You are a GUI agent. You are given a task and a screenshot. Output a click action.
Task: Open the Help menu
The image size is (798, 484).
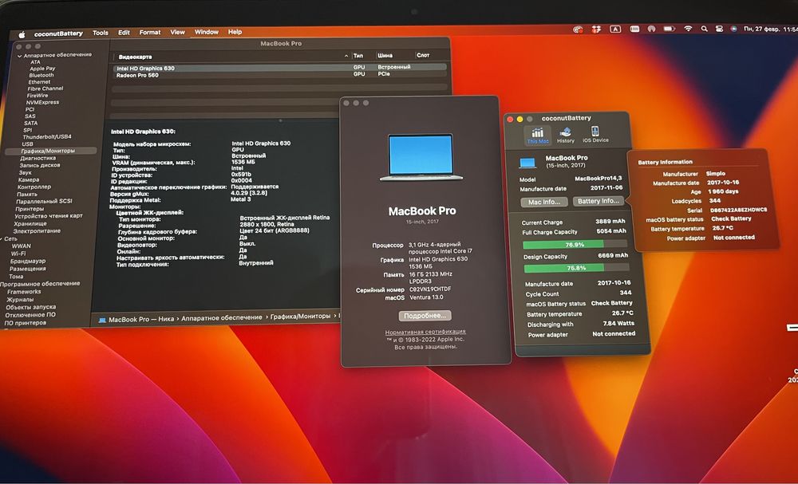pos(235,32)
